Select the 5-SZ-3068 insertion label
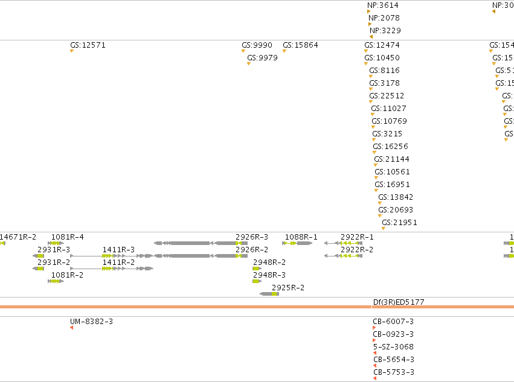514x382 pixels. tap(393, 347)
